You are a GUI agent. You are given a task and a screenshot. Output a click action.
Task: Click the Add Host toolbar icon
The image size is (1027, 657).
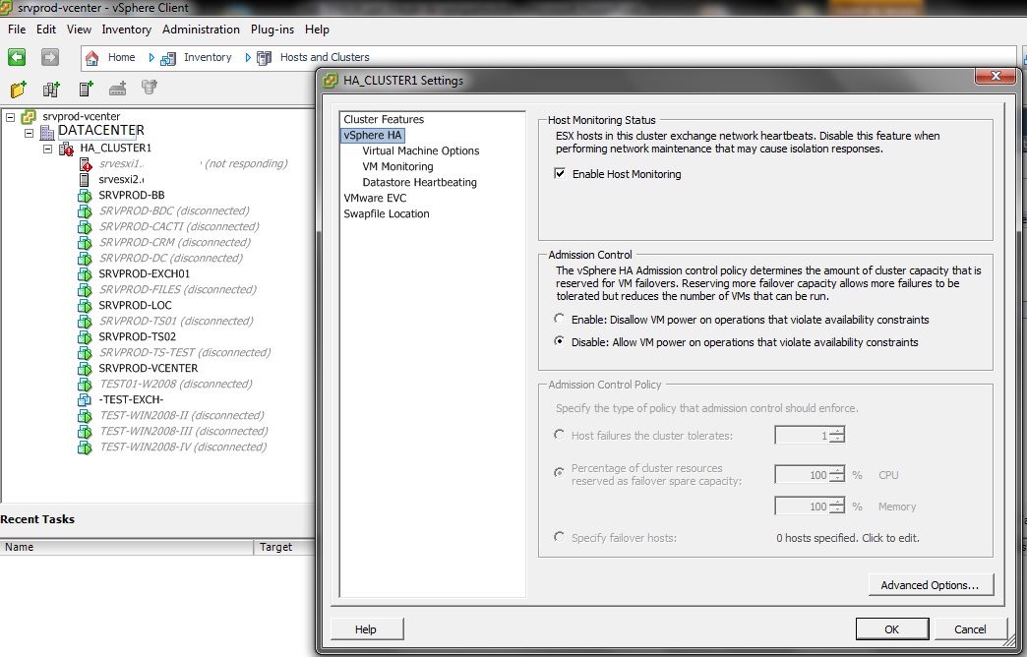tap(86, 89)
